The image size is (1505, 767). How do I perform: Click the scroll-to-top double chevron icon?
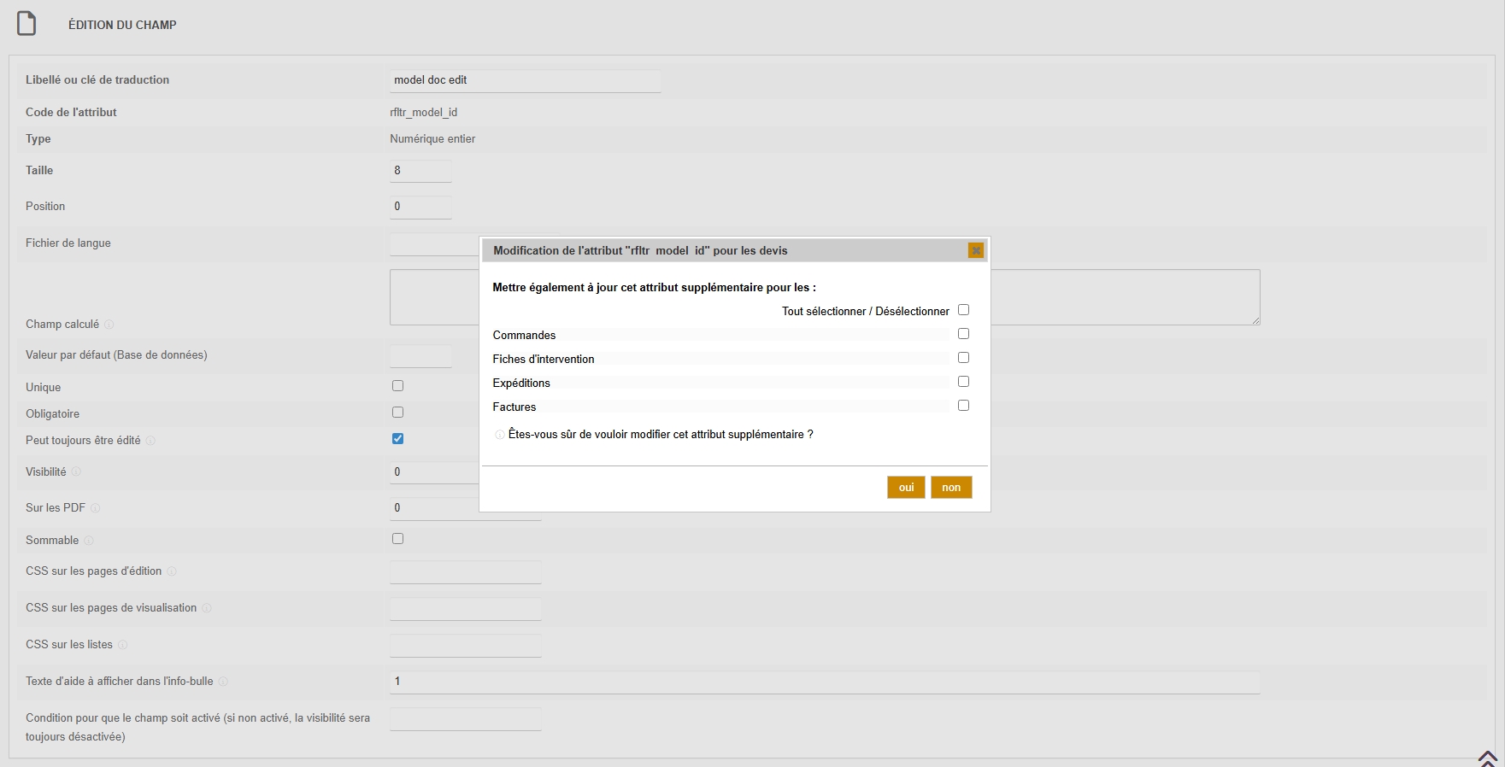click(1487, 758)
